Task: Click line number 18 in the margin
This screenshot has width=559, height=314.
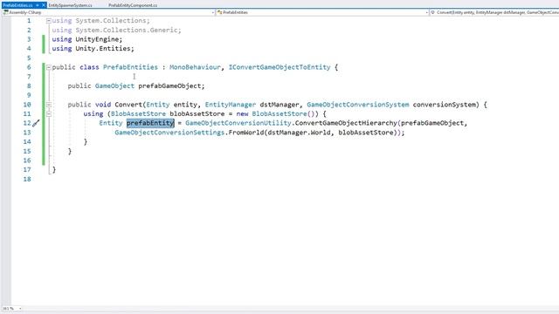Action: coord(27,179)
